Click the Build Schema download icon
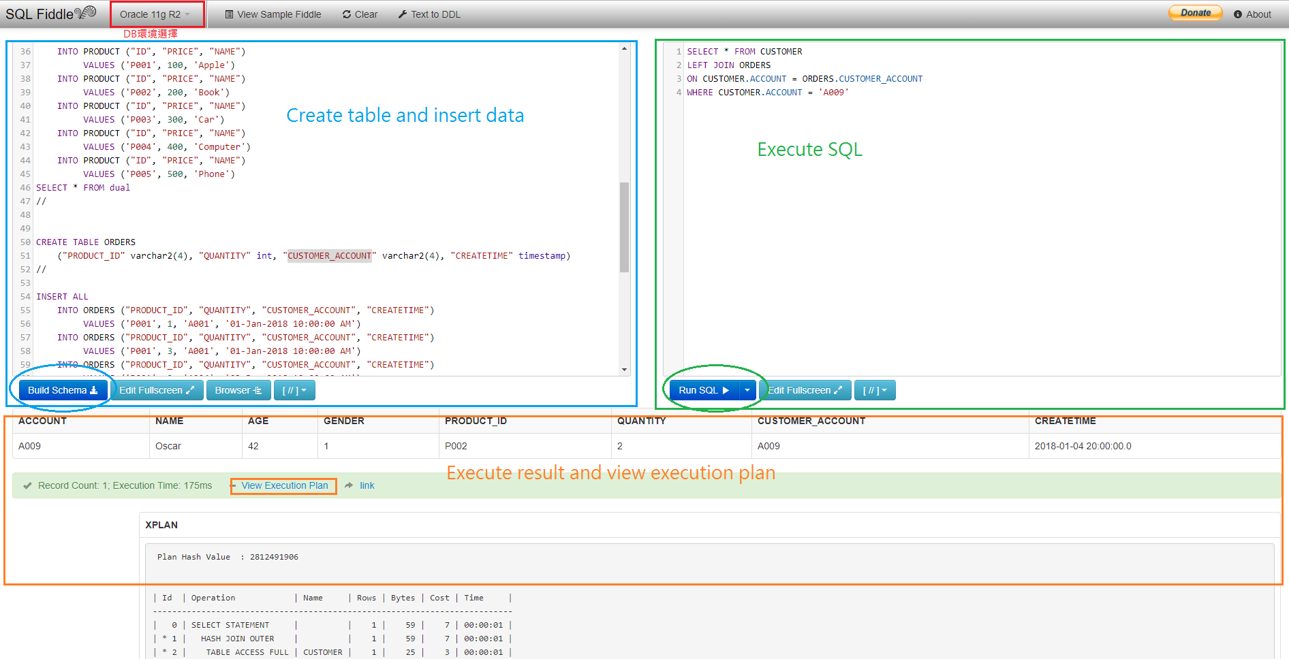Screen dimensions: 1289x659 coord(93,390)
